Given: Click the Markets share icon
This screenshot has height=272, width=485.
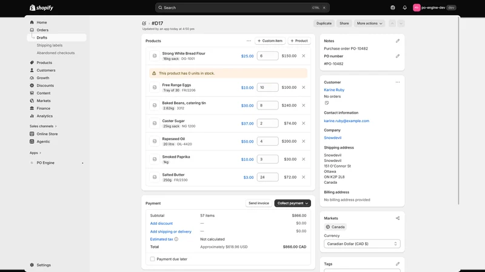Looking at the screenshot, I should click(398, 218).
